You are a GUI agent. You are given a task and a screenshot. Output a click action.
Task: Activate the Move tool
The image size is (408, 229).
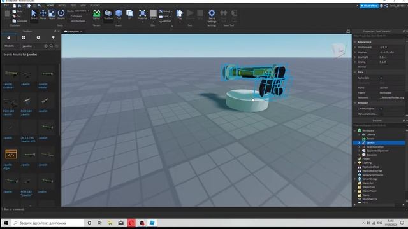43,15
